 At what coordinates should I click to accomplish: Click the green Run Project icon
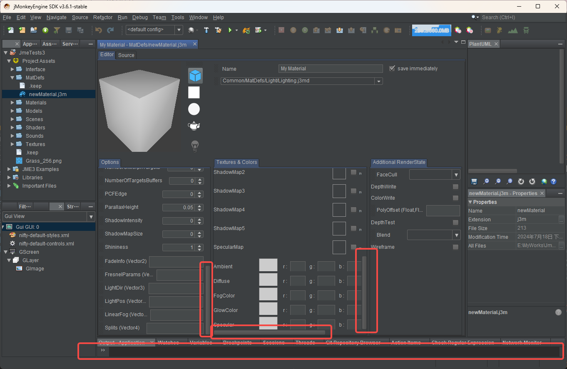(x=229, y=30)
